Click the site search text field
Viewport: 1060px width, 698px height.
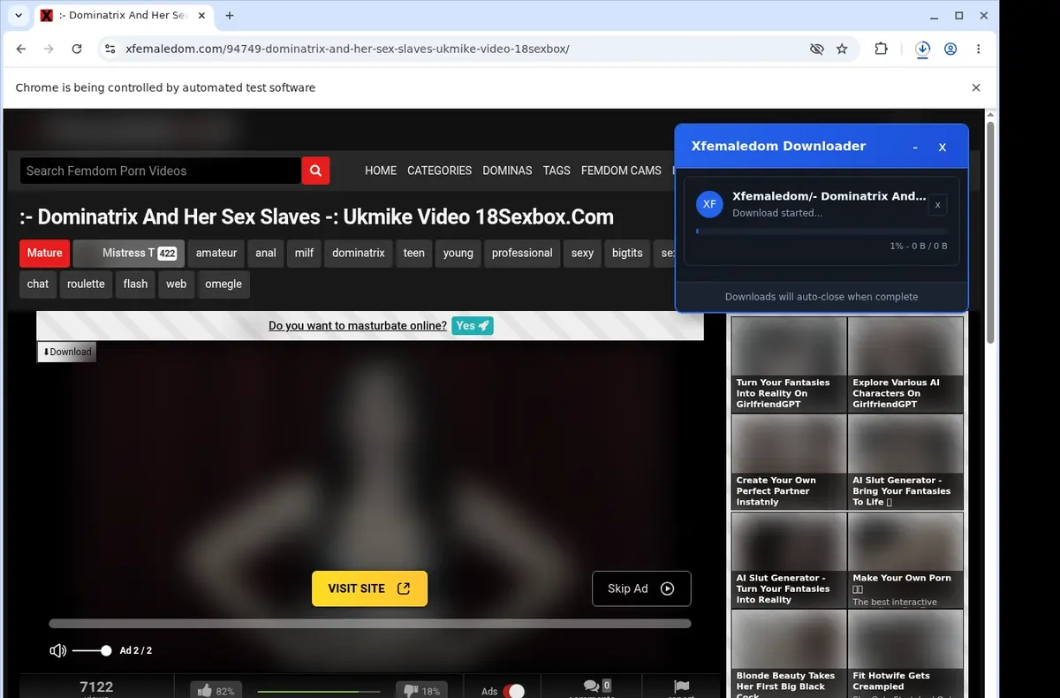(161, 171)
